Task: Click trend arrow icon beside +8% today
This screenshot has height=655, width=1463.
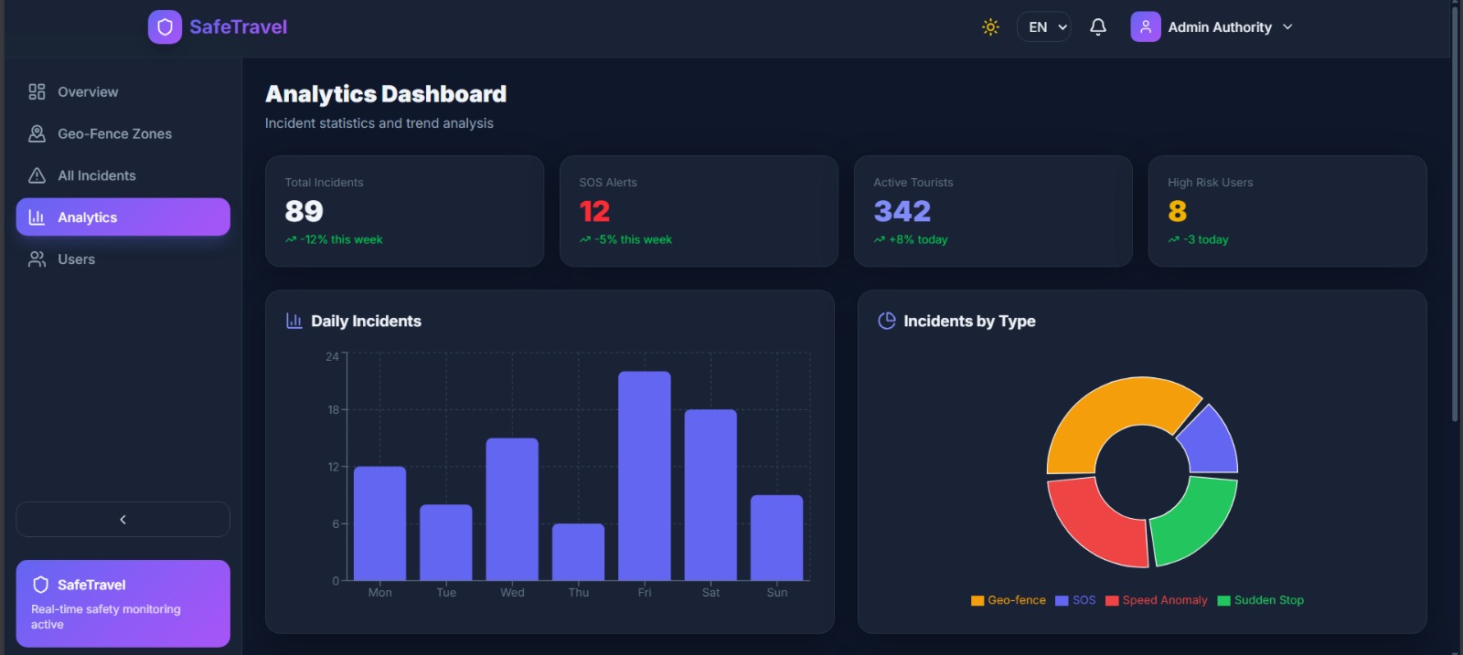Action: click(x=880, y=239)
